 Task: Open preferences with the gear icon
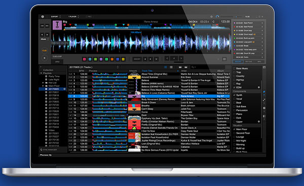coord(211,17)
